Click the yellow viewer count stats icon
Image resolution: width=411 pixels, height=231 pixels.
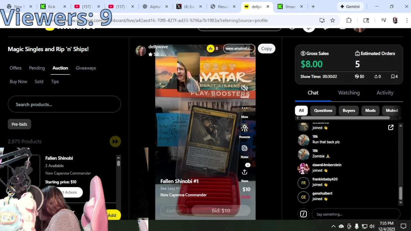210,48
